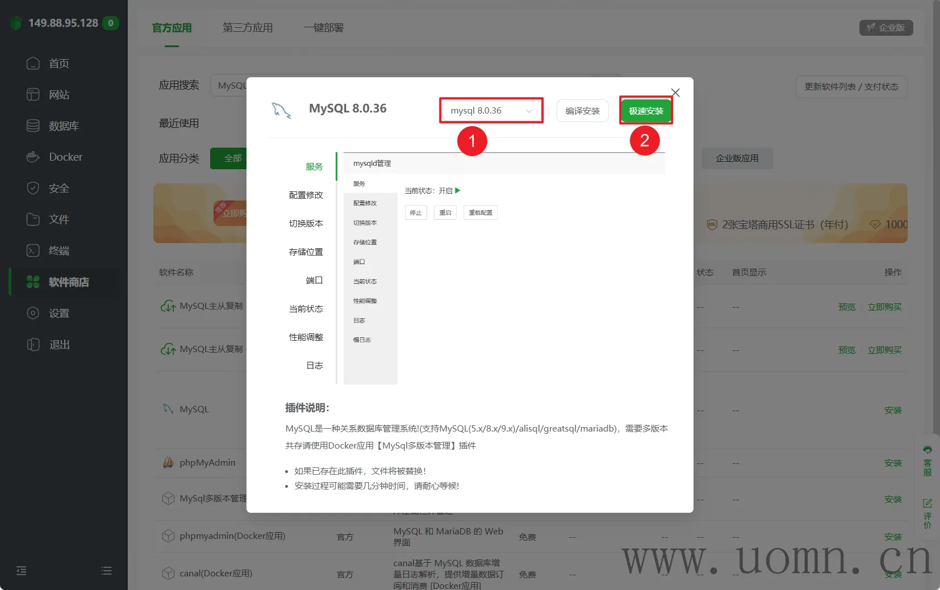Open the Settings gear icon

pyautogui.click(x=33, y=313)
